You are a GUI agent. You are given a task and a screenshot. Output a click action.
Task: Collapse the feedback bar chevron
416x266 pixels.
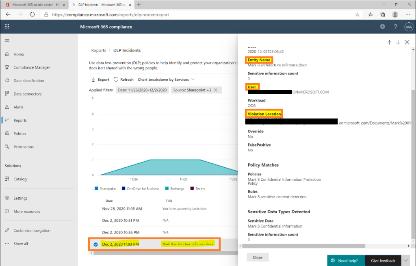click(406, 261)
